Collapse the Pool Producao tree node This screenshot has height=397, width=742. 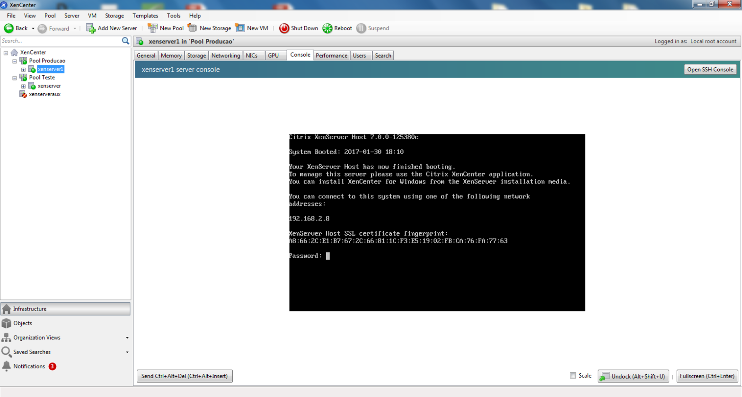point(14,61)
